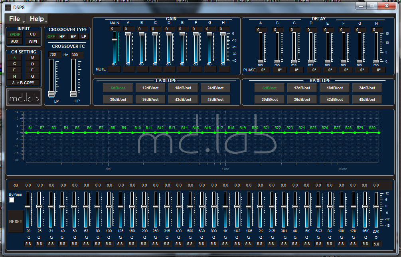Click the MAIN gain value field
This screenshot has width=401, height=257.
pyautogui.click(x=115, y=29)
